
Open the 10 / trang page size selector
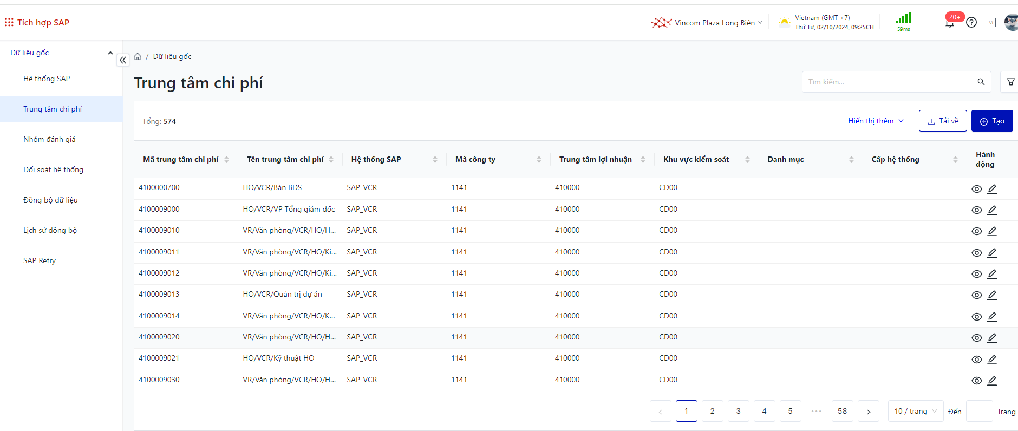[915, 411]
